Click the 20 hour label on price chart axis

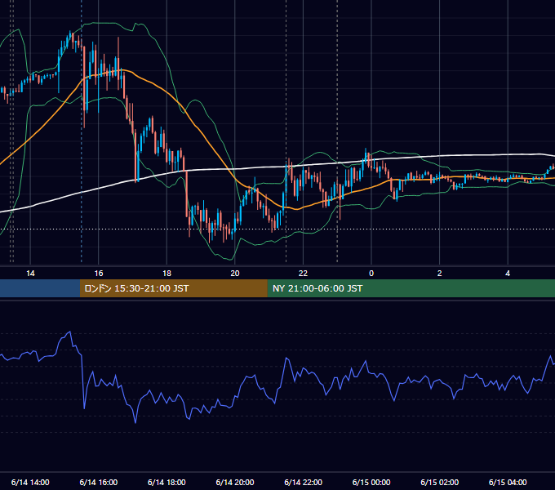click(235, 274)
